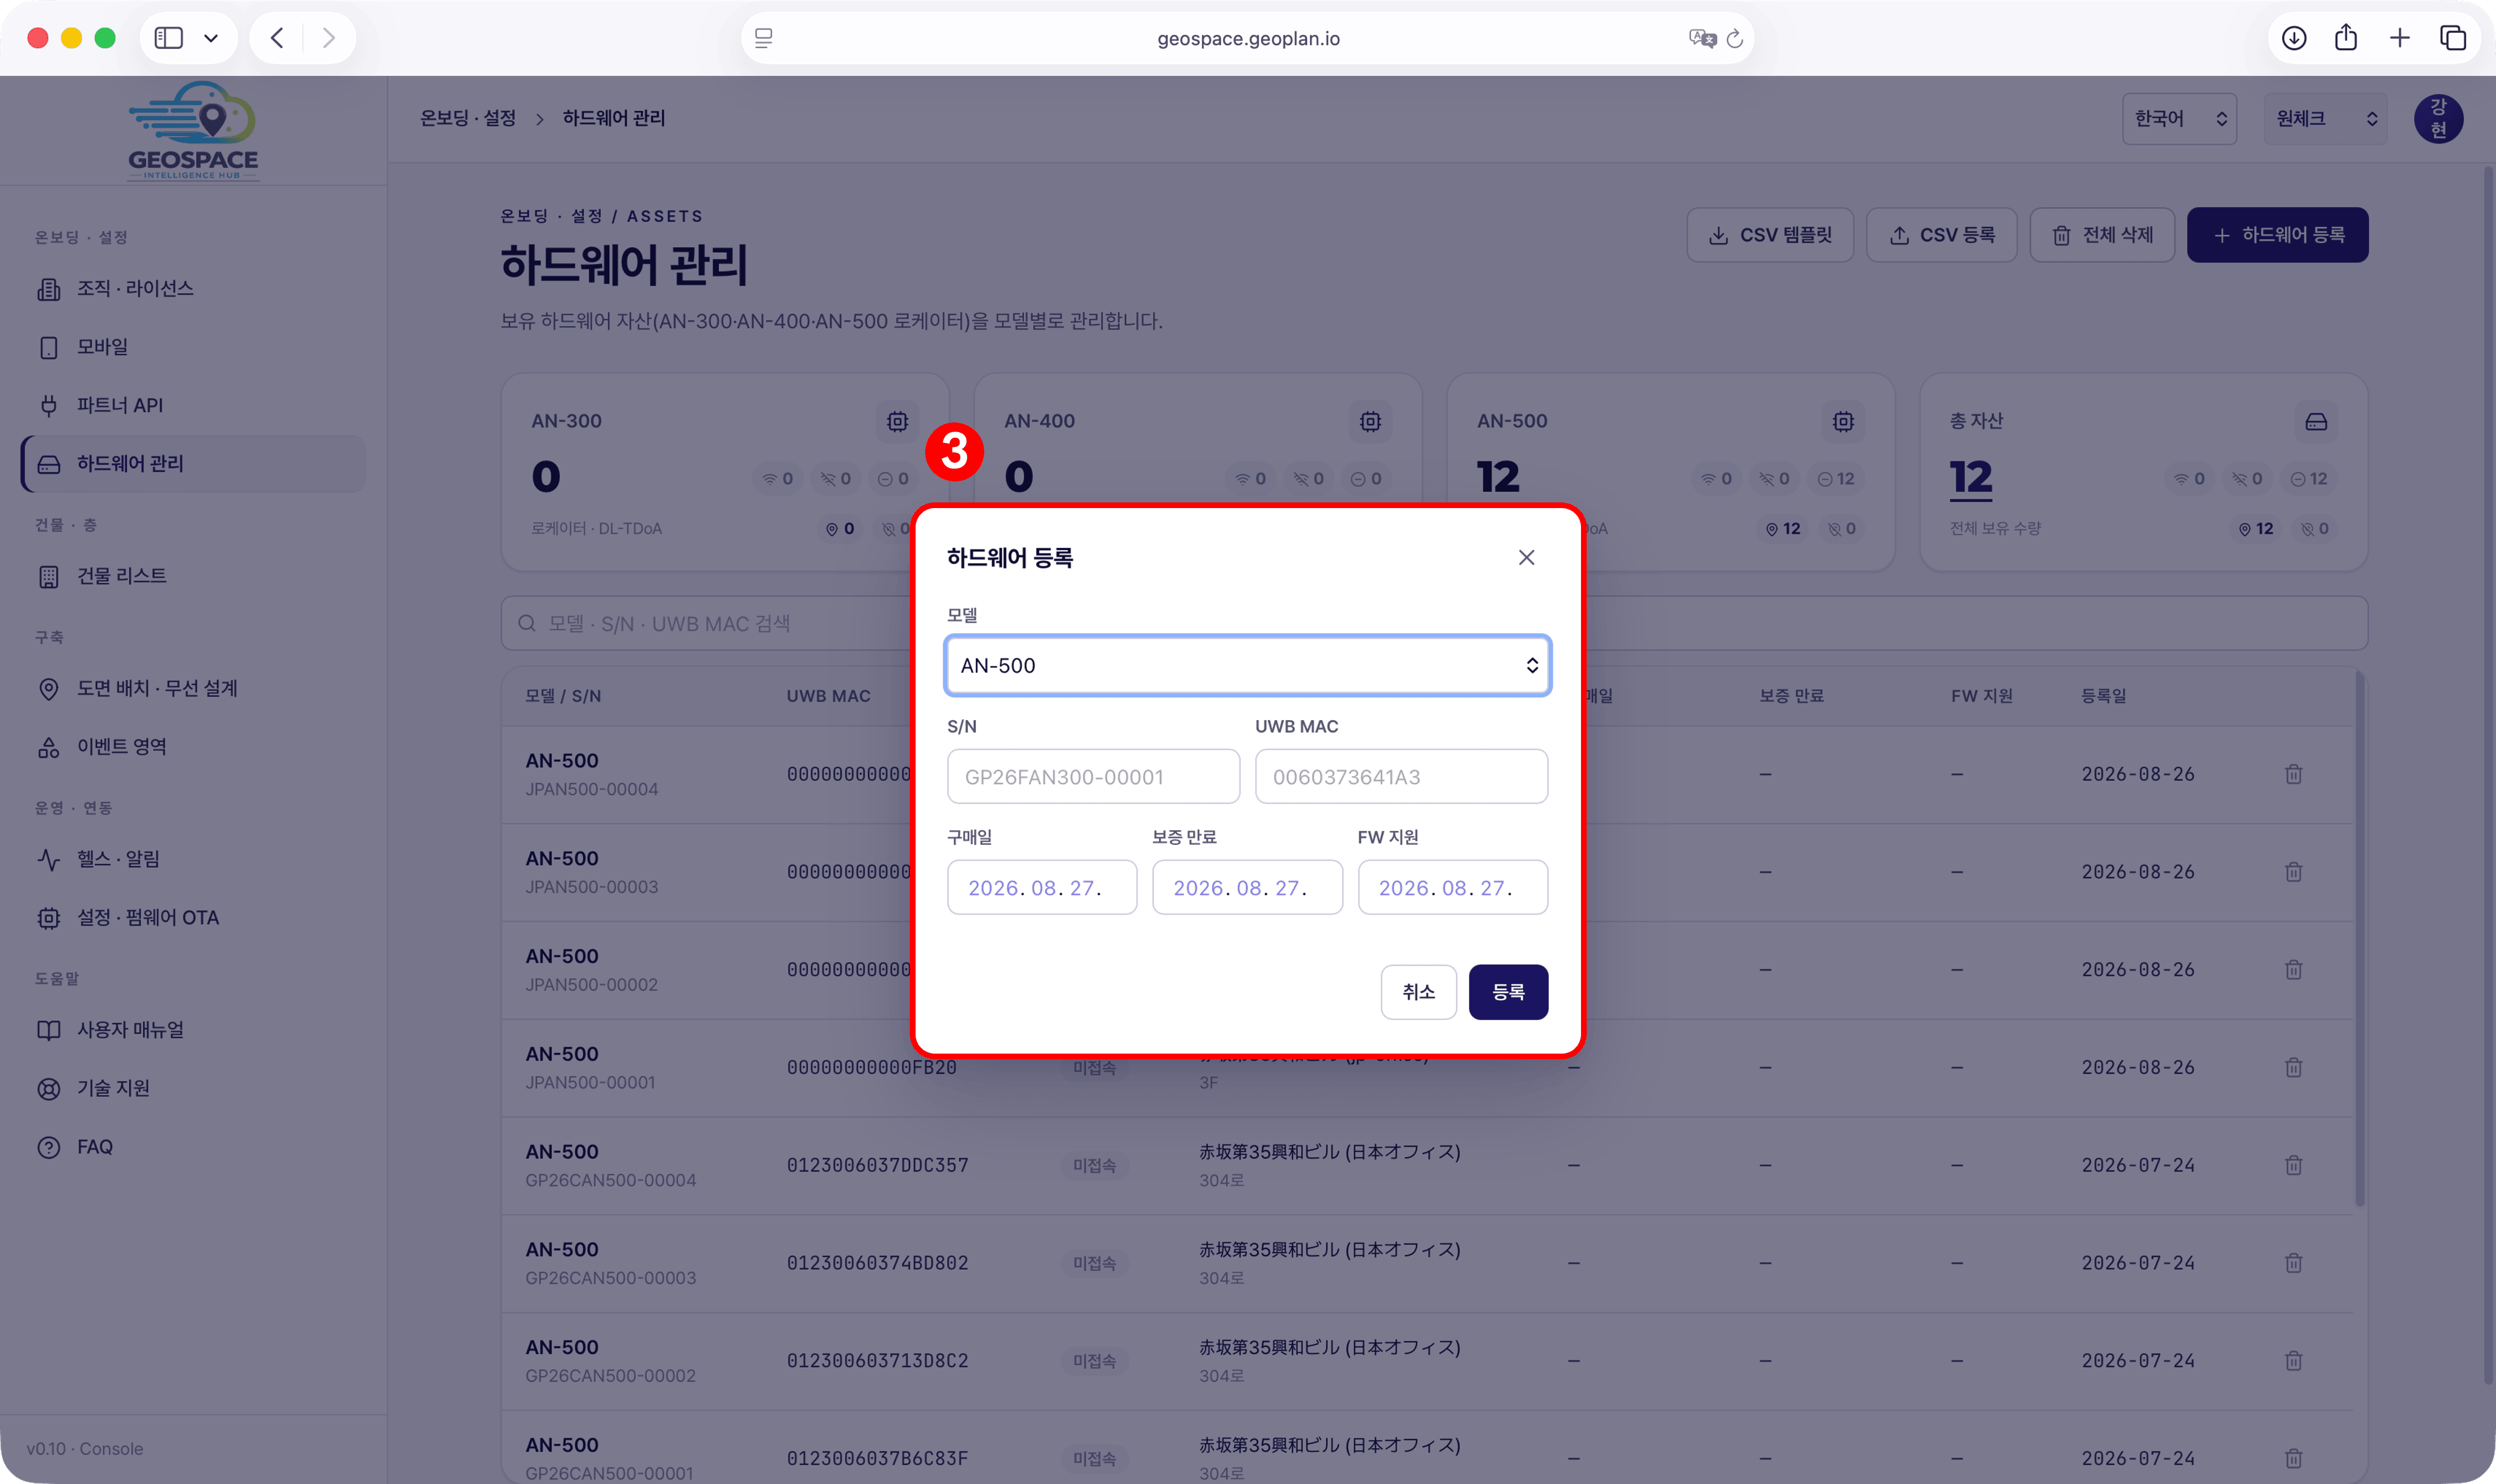Open 이벤트 영역 in sidebar
2496x1484 pixels.
click(x=192, y=746)
